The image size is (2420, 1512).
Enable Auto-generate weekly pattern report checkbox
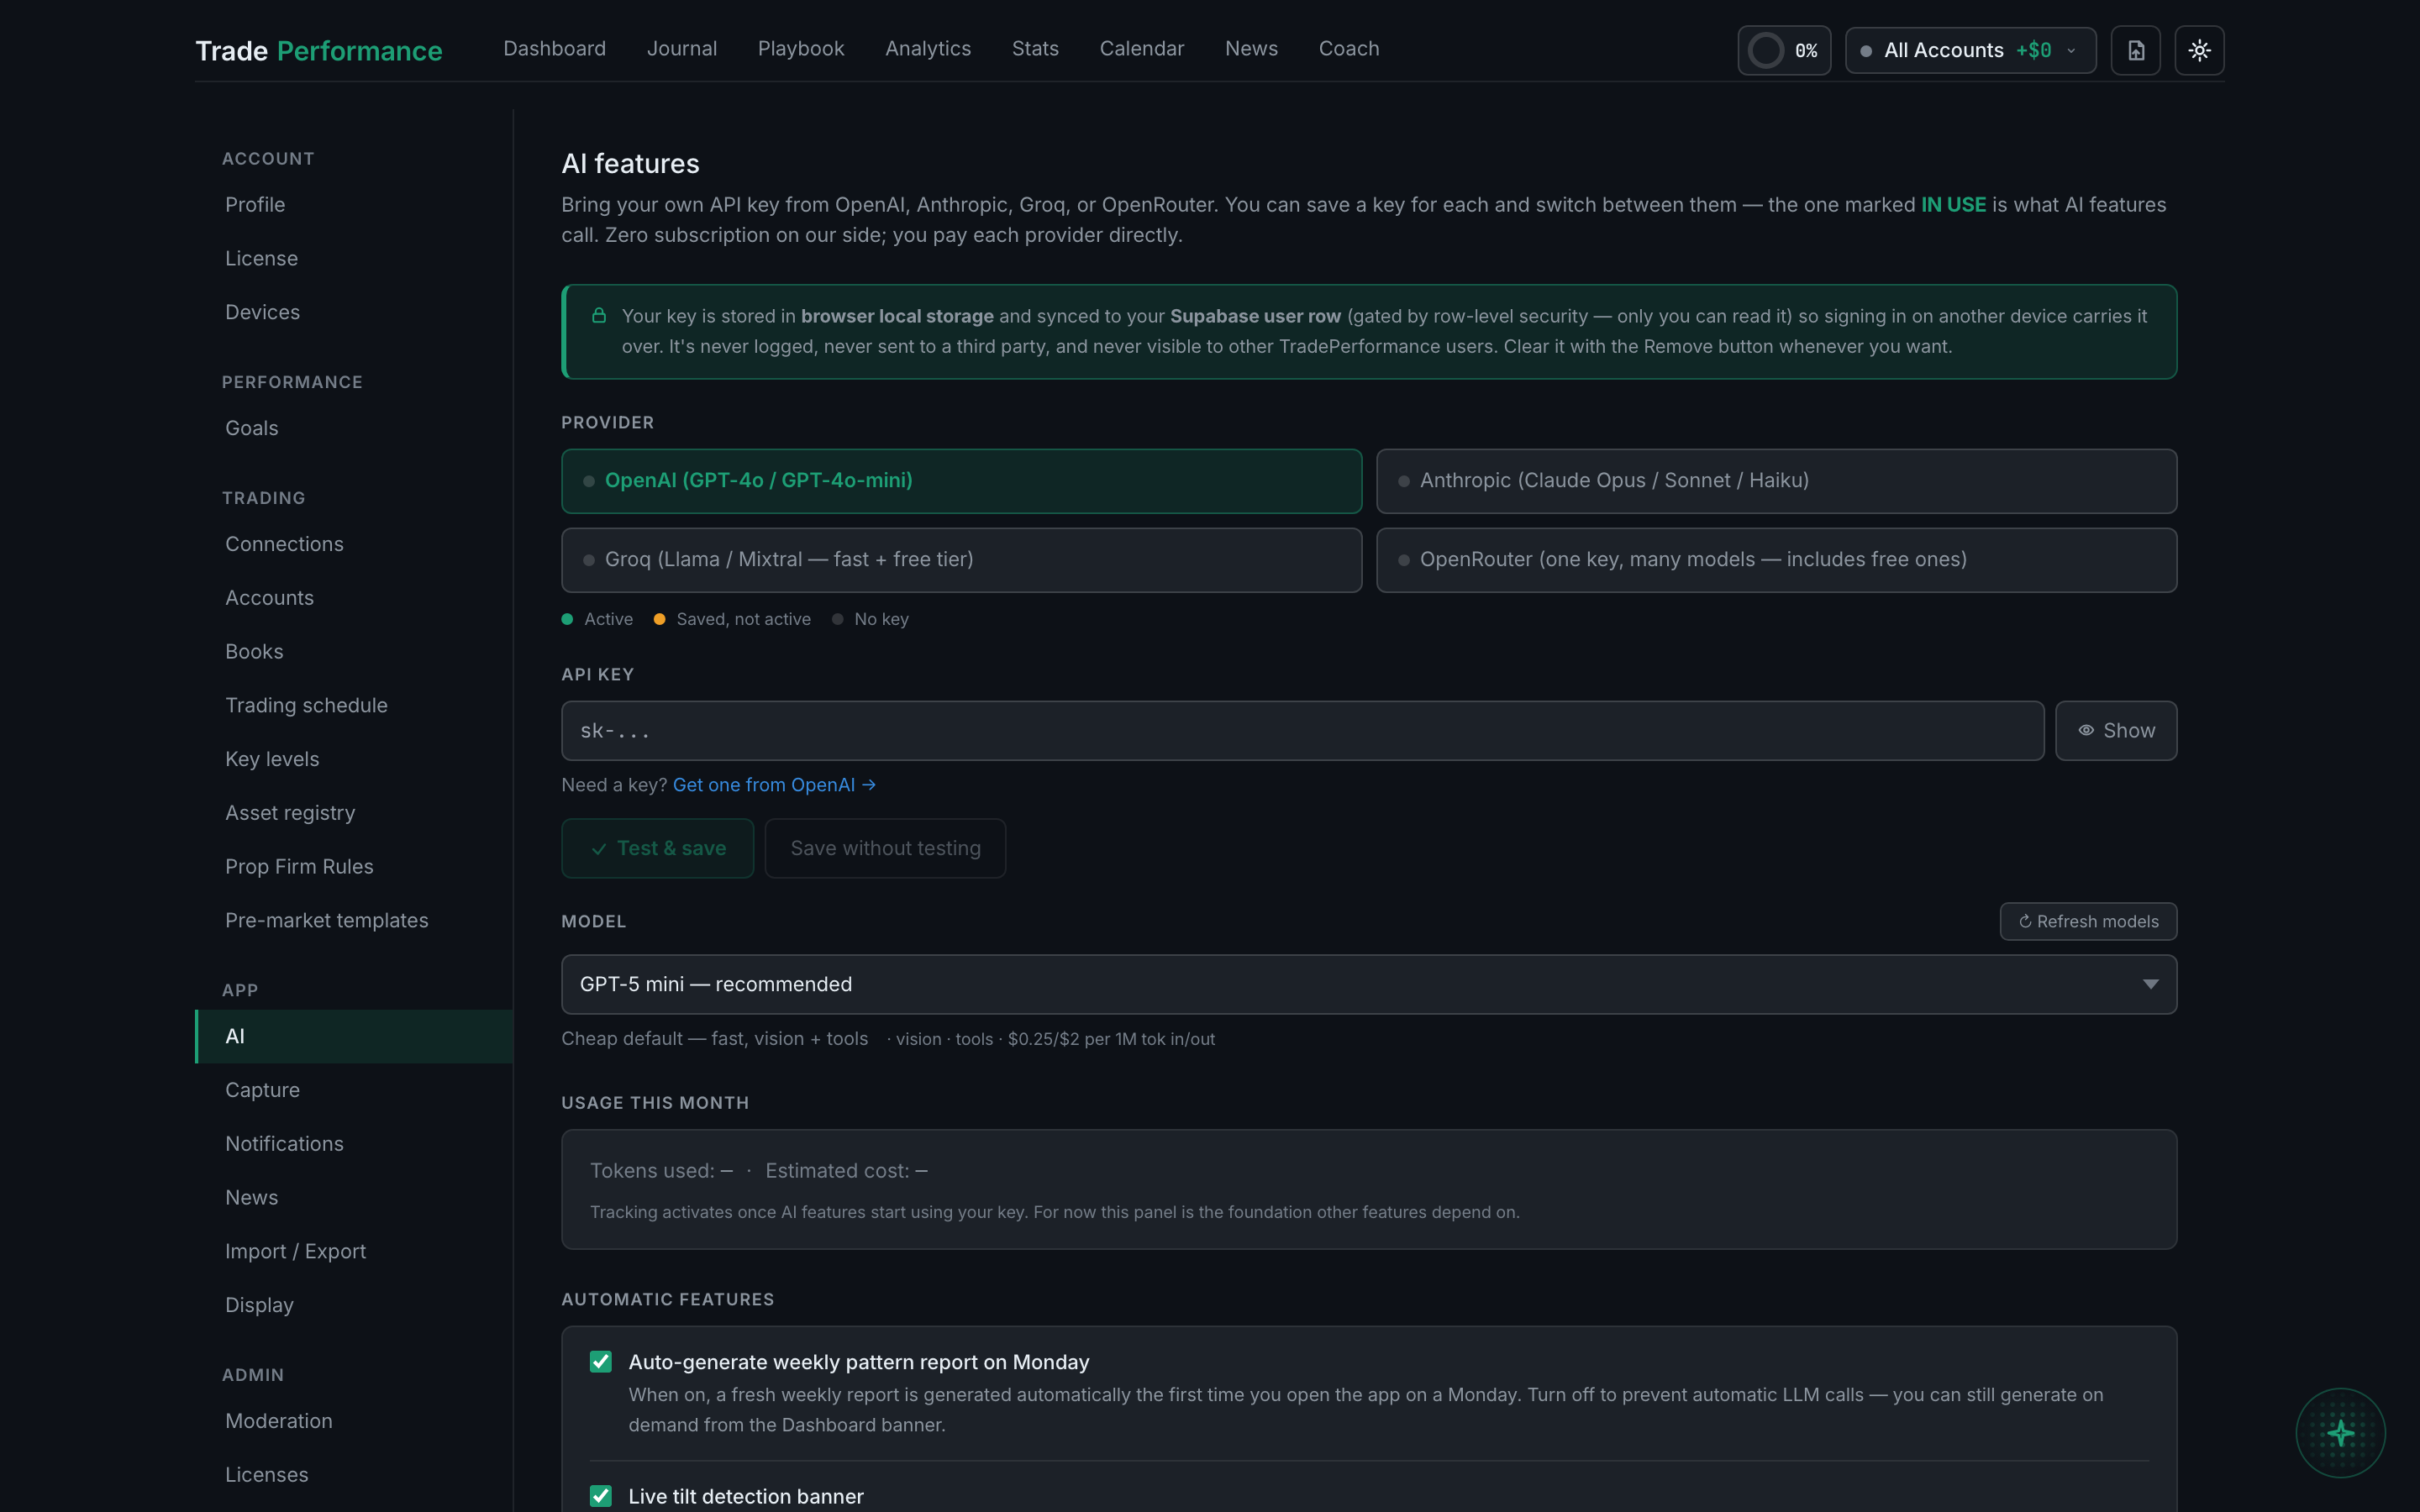click(x=601, y=1362)
